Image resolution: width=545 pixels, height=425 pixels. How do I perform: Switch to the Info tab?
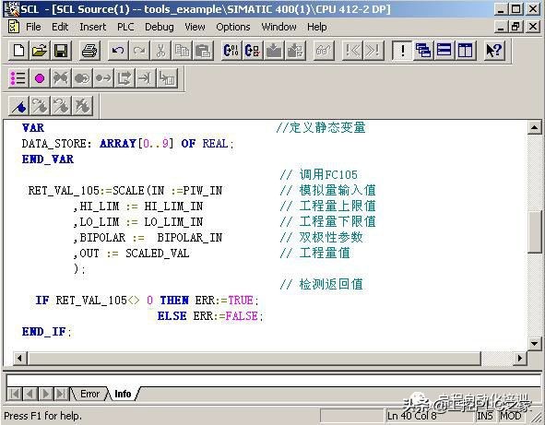123,394
